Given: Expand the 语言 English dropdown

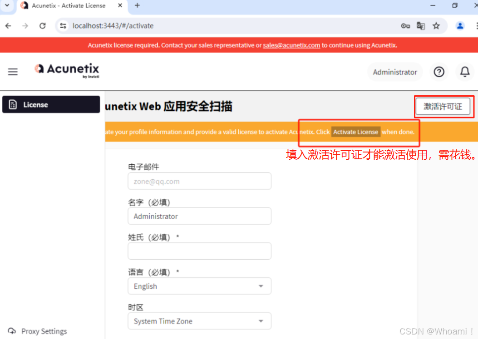Looking at the screenshot, I should 200,286.
